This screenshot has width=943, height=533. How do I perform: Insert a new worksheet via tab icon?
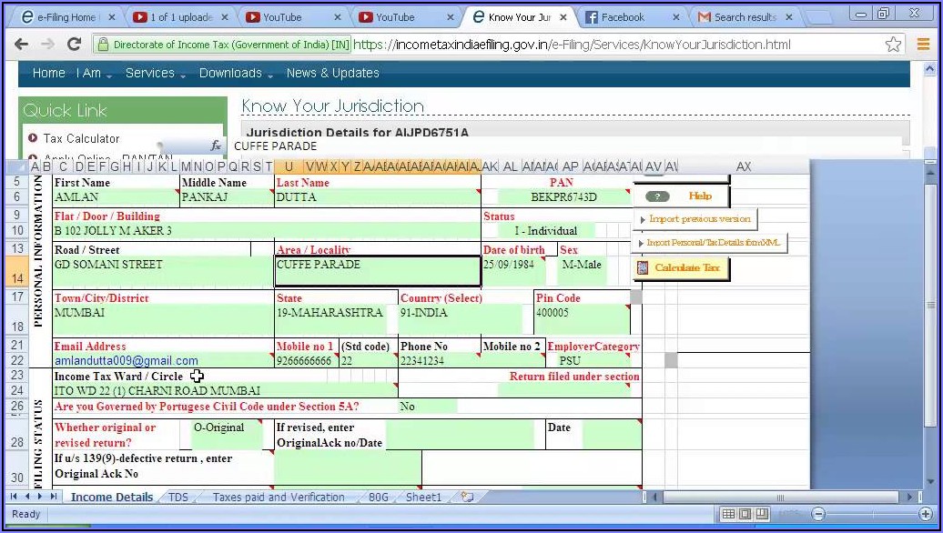[467, 498]
